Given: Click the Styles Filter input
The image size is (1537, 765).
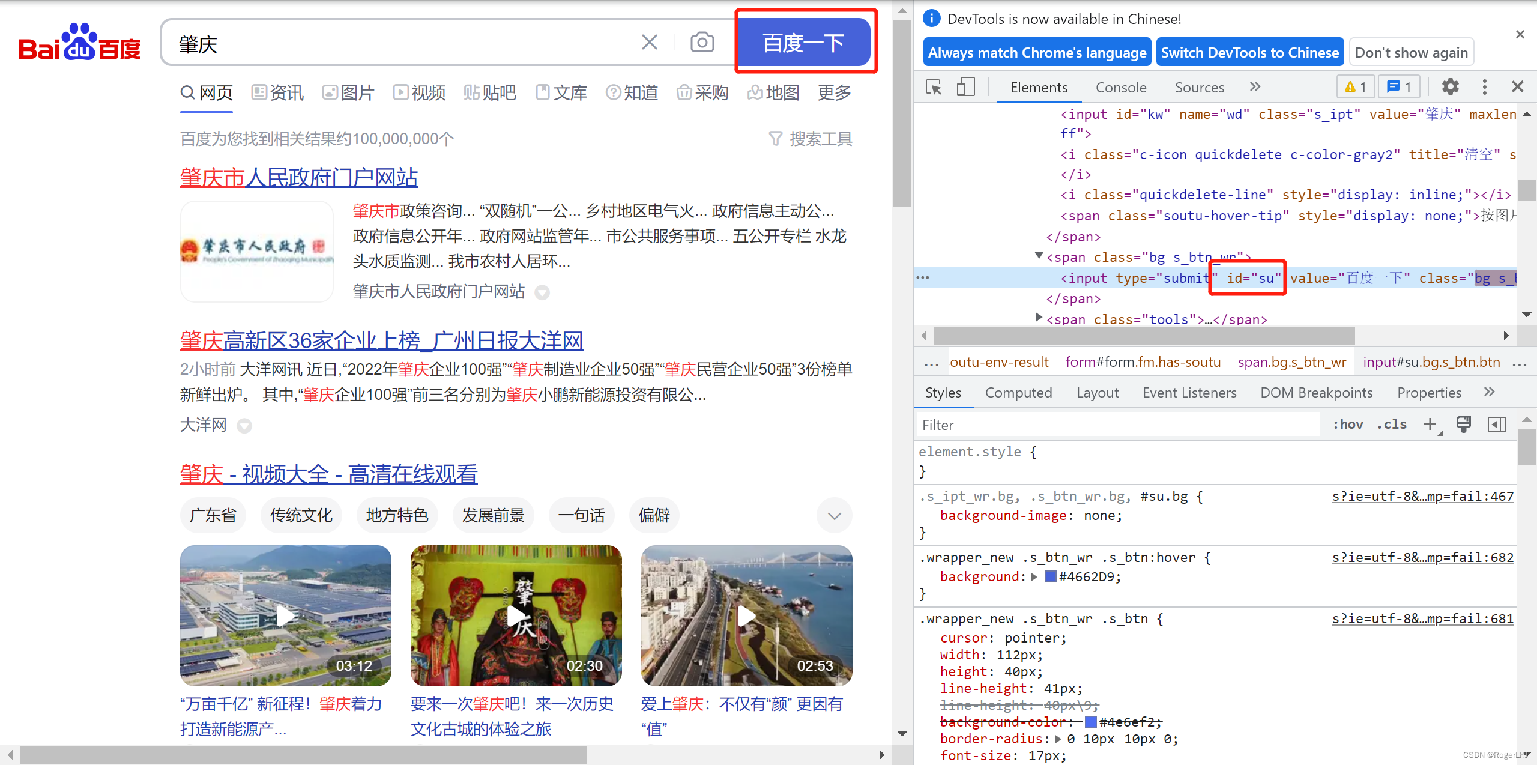Looking at the screenshot, I should (1117, 425).
